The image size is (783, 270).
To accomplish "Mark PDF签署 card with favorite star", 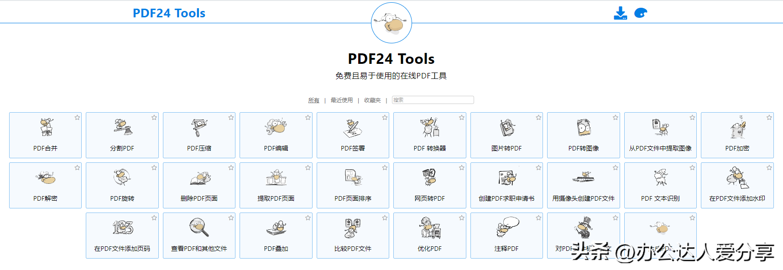I will (x=385, y=118).
